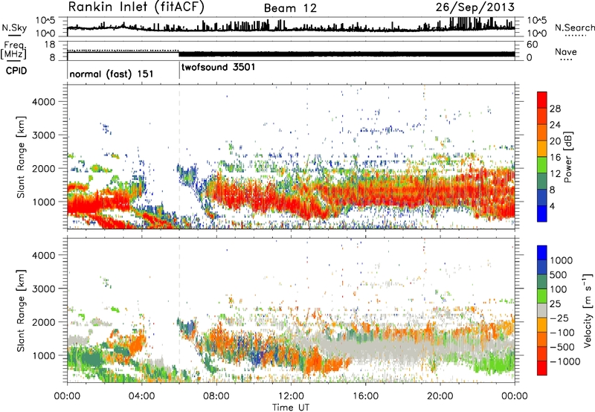595x412 pixels.
Task: Click the "08:00" time tick label
Action: click(216, 396)
